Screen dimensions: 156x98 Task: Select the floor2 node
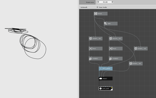coord(116,48)
